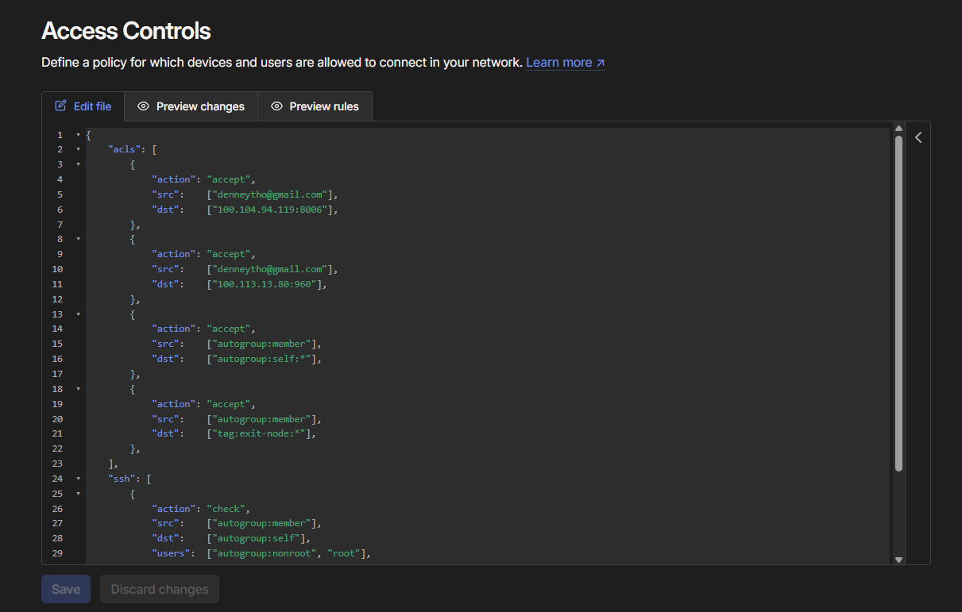Click the Save button
Screen dimensions: 962x612
tap(66, 590)
